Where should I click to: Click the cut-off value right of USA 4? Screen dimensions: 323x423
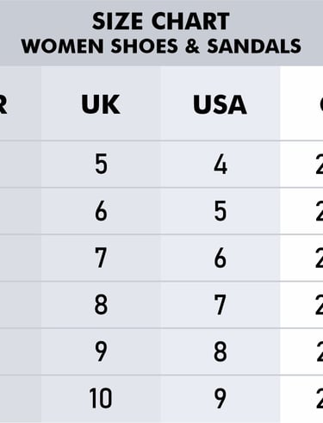pyautogui.click(x=319, y=165)
